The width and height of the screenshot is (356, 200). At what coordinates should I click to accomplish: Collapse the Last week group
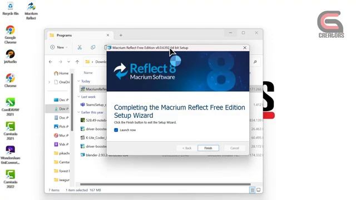pos(79,97)
